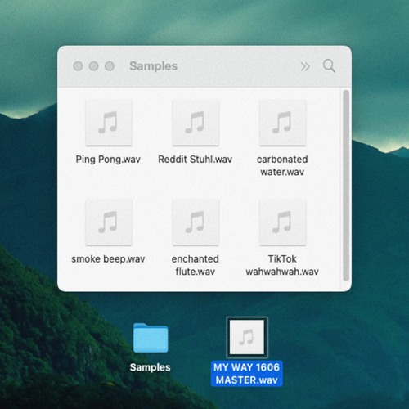This screenshot has height=409, width=409.
Task: Click the 'Ping Pong.wav' file name
Action: 108,160
